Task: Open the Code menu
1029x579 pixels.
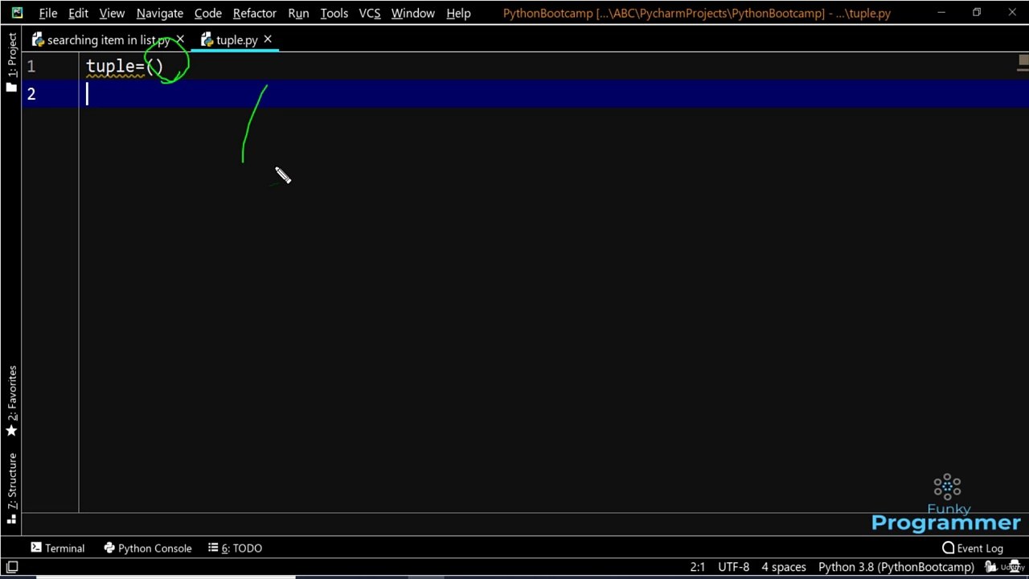Action: pyautogui.click(x=207, y=14)
